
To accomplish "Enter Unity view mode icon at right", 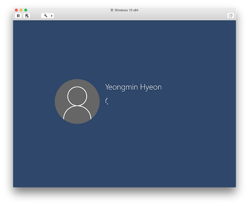I will click(231, 16).
